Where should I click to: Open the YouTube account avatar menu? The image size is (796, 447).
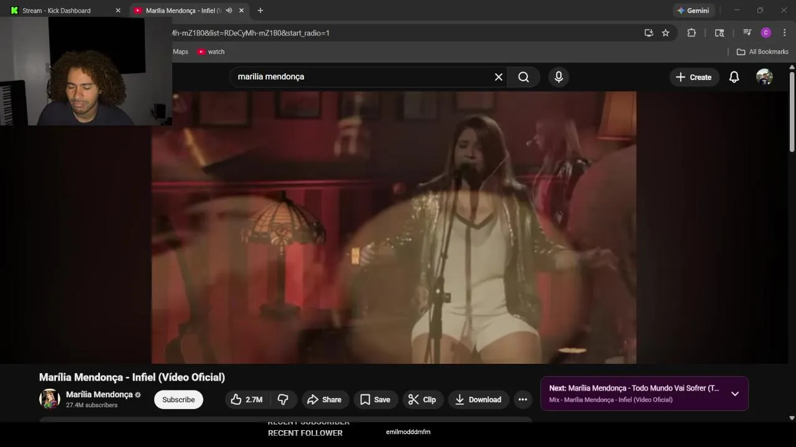pos(764,77)
